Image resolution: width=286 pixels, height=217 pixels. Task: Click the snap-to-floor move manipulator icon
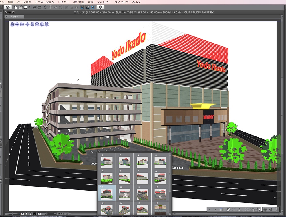pyautogui.click(x=47, y=24)
